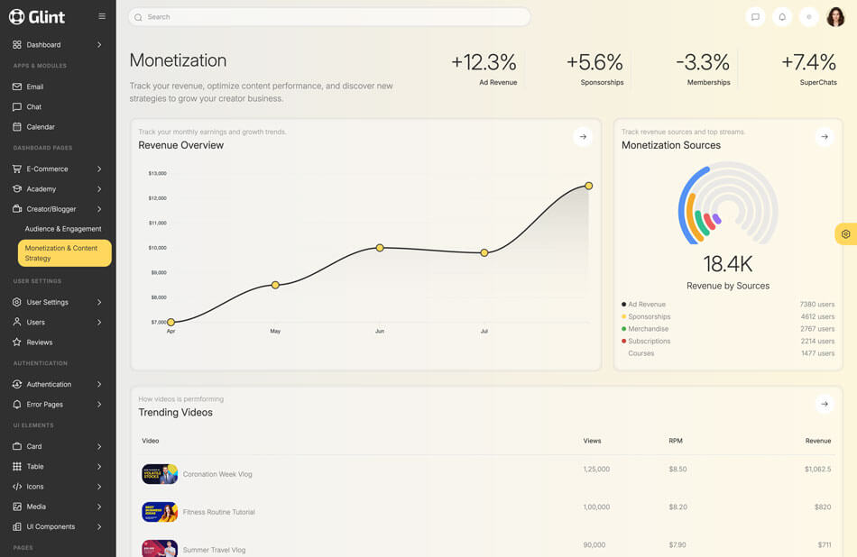Click the Coronation Week Vlog title

point(217,474)
